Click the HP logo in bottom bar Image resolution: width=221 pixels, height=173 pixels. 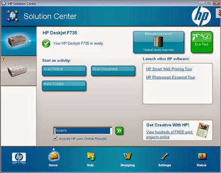(19, 157)
